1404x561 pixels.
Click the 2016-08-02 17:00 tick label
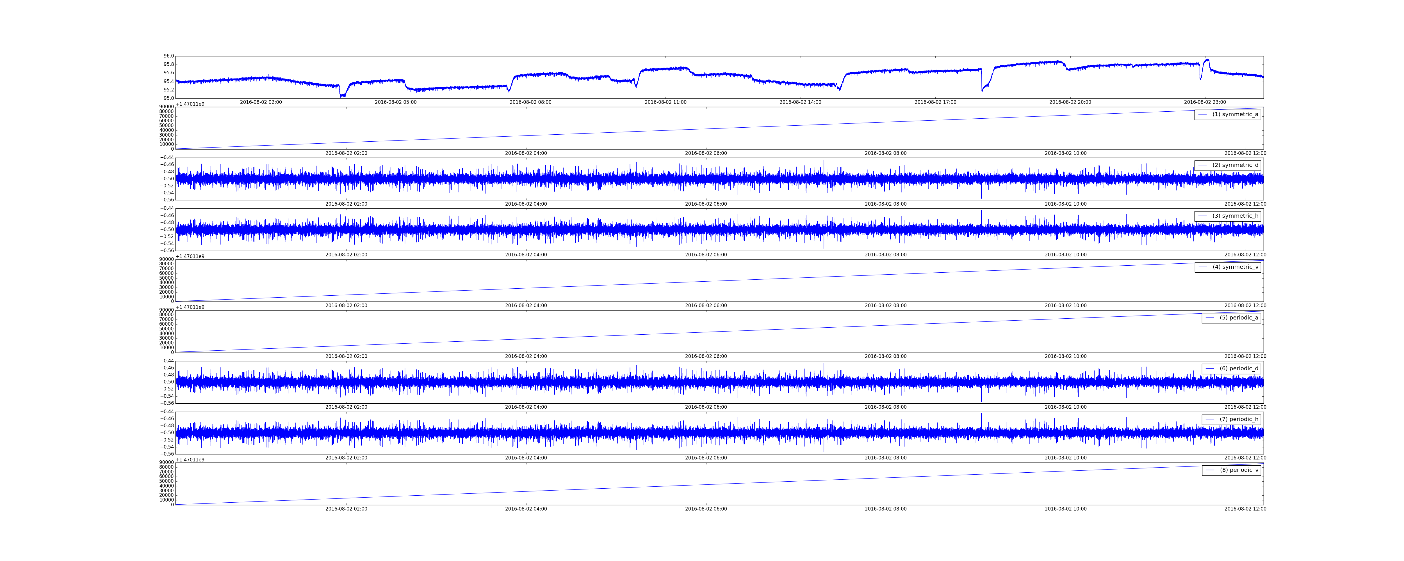tap(935, 102)
